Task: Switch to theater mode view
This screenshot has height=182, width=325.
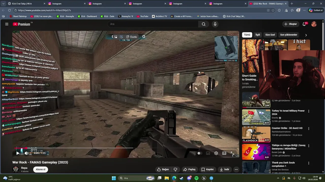Action: click(224, 153)
